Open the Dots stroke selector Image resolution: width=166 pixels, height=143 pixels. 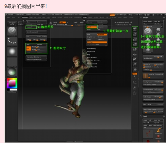tap(12, 41)
